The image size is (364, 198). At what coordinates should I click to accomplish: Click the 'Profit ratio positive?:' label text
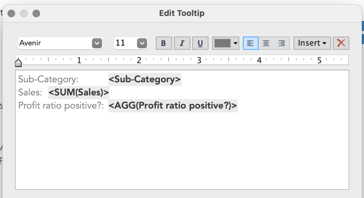point(61,106)
